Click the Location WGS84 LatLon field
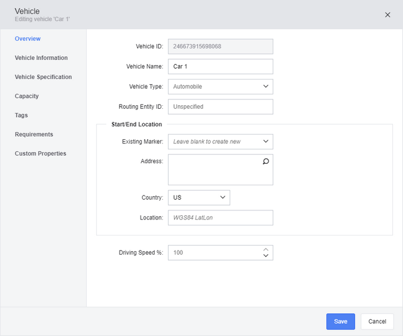Viewport: 403px width, 336px height. (x=221, y=218)
